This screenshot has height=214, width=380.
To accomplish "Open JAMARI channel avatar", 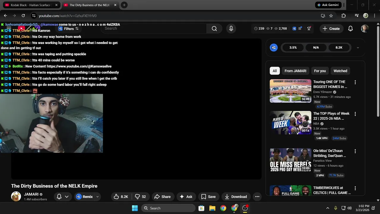I will (x=16, y=196).
